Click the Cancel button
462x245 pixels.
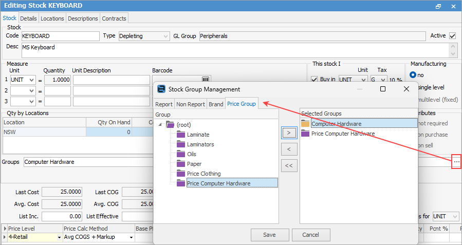[311, 235]
